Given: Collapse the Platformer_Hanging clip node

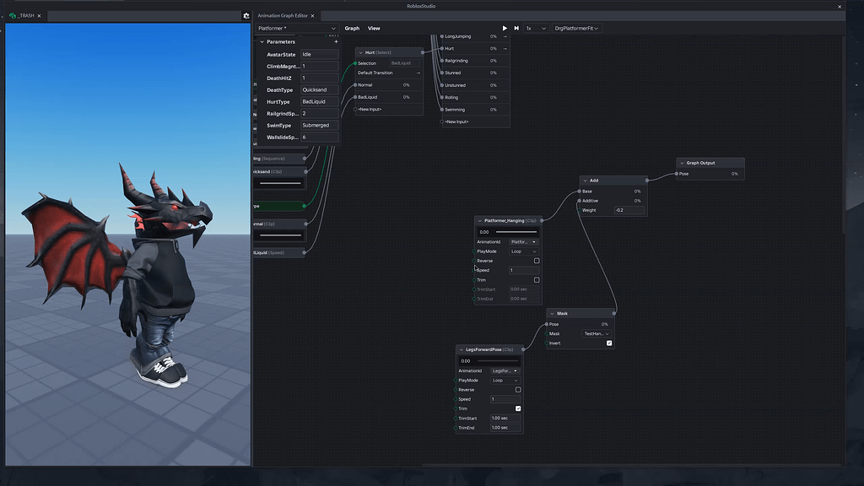Looking at the screenshot, I should 479,220.
